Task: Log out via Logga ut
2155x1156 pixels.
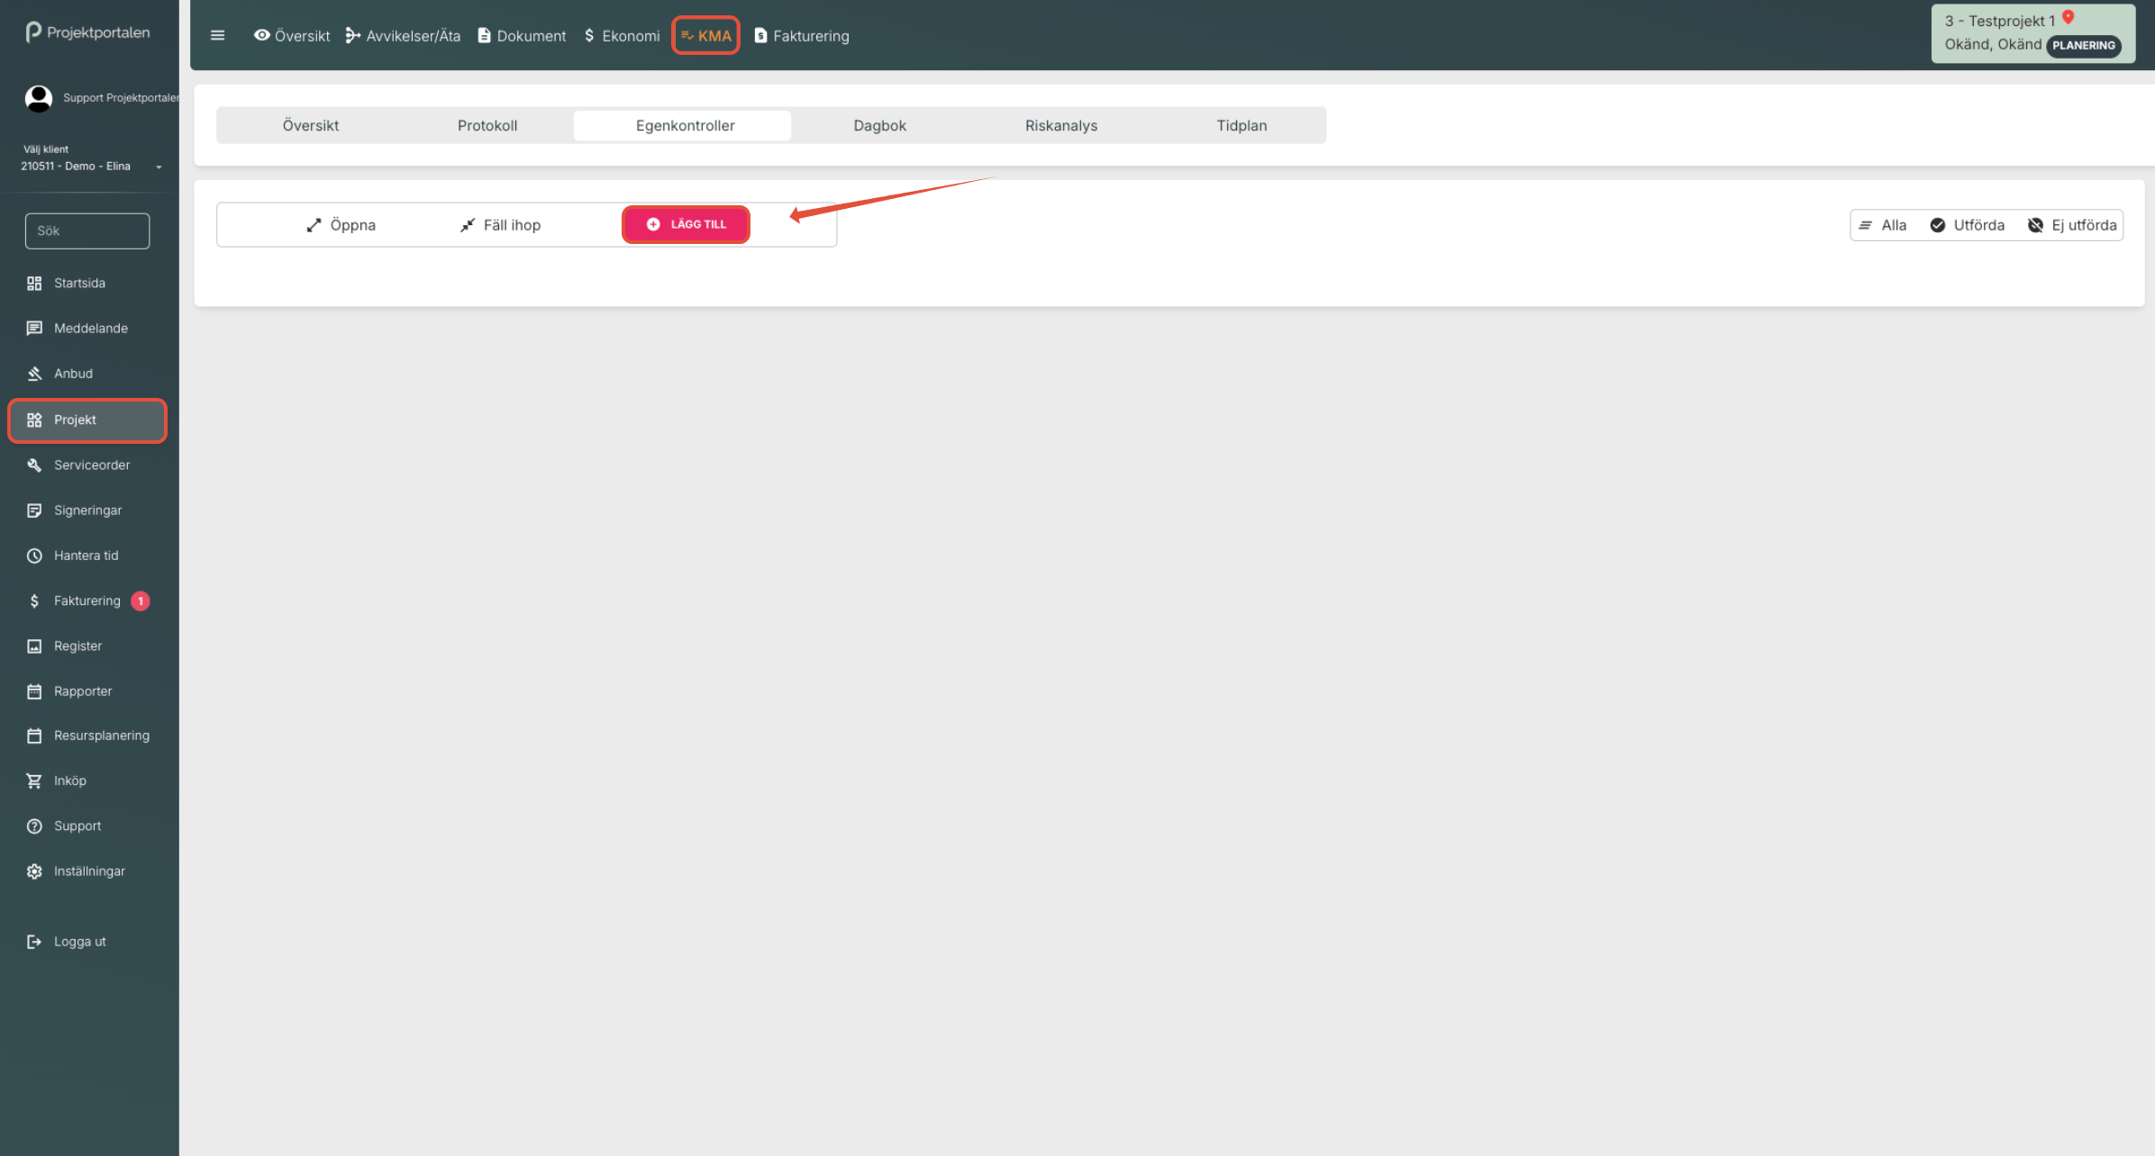Action: pos(78,942)
